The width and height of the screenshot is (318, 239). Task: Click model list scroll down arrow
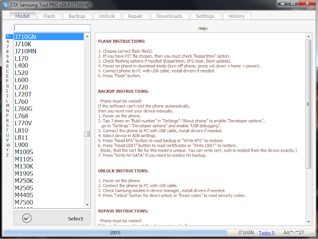[x=87, y=205]
